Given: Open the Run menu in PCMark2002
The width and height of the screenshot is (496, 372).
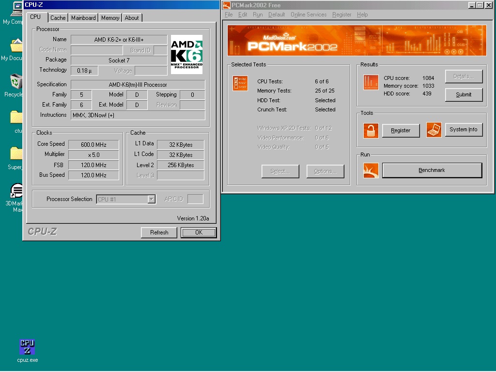Looking at the screenshot, I should coord(258,15).
